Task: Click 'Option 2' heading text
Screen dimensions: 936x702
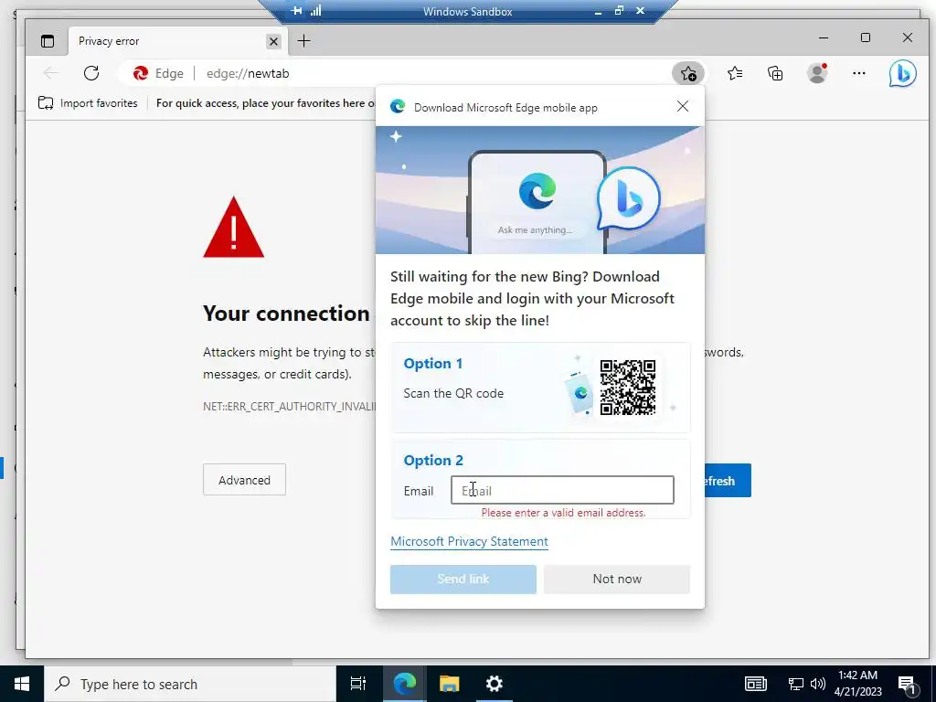Action: (x=432, y=461)
